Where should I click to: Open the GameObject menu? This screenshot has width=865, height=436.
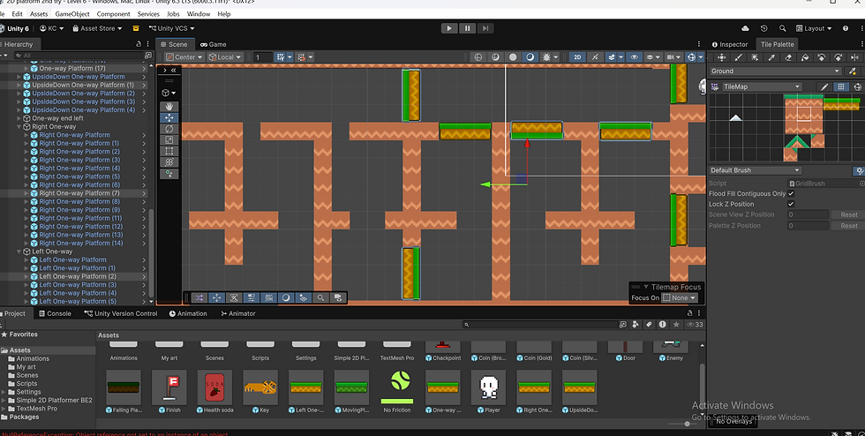pos(72,14)
